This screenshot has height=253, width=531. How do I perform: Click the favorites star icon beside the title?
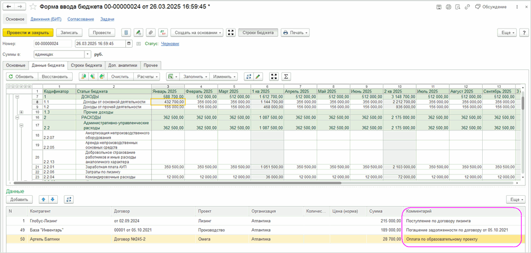click(33, 7)
